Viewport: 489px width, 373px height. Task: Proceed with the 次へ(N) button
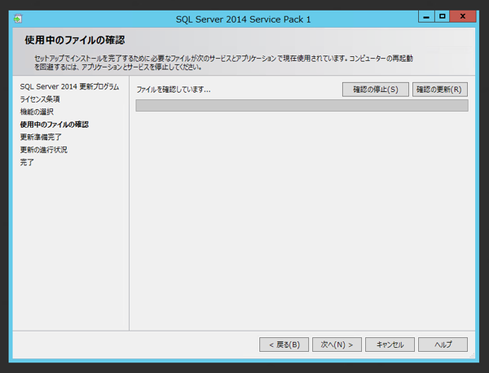tap(337, 344)
